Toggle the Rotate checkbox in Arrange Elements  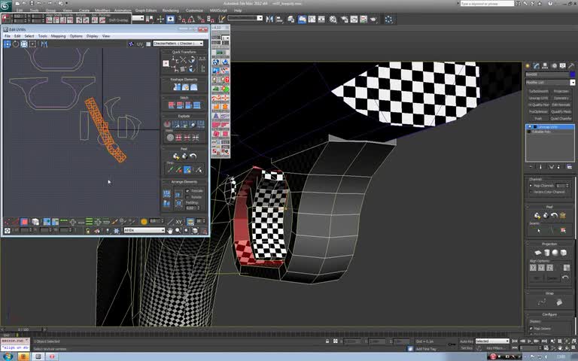(x=187, y=197)
